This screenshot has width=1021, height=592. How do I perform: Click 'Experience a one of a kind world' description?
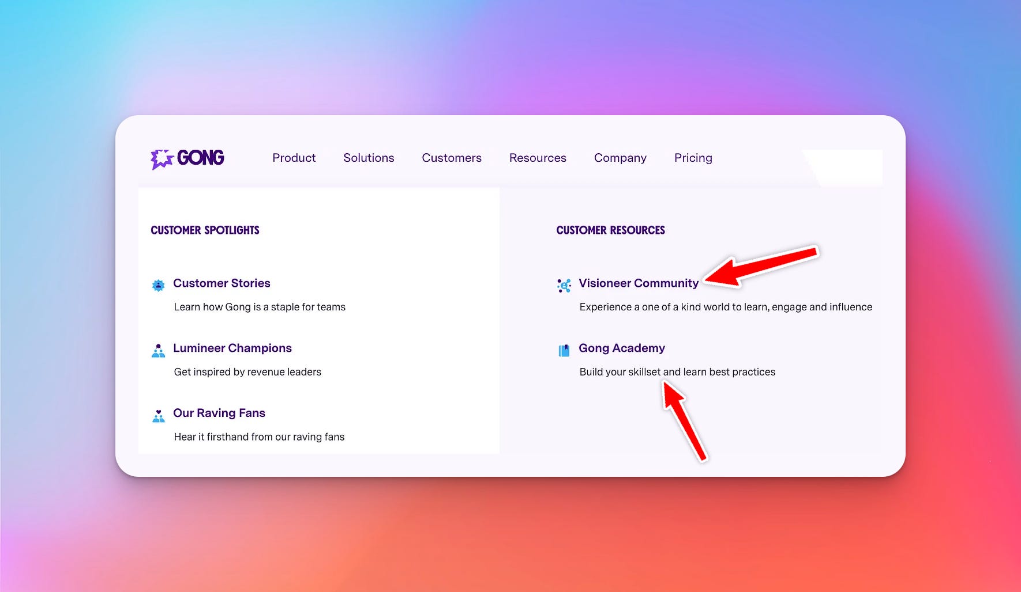[726, 307]
